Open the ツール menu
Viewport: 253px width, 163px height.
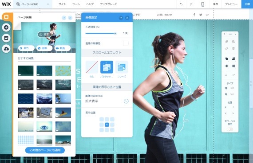[76, 4]
